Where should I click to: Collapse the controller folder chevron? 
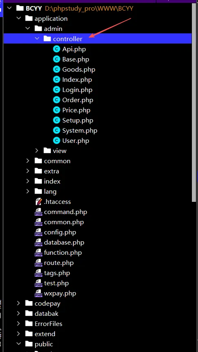click(37, 39)
